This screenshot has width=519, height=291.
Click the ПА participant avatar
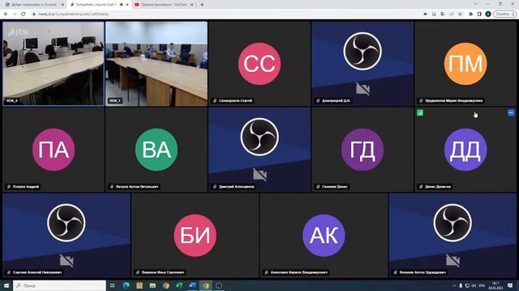[54, 150]
